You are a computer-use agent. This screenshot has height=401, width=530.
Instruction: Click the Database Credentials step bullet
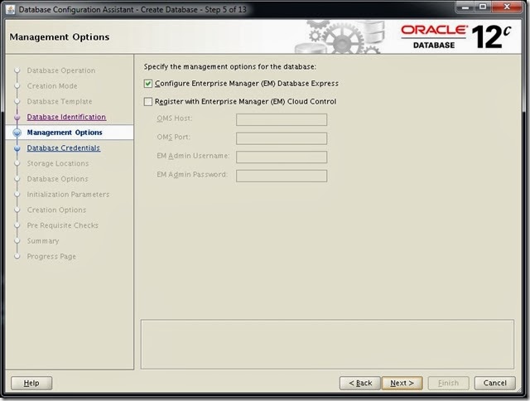pyautogui.click(x=17, y=148)
